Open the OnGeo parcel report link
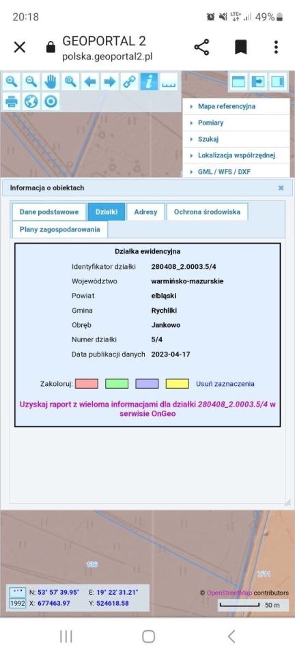295x657 pixels. [x=147, y=409]
